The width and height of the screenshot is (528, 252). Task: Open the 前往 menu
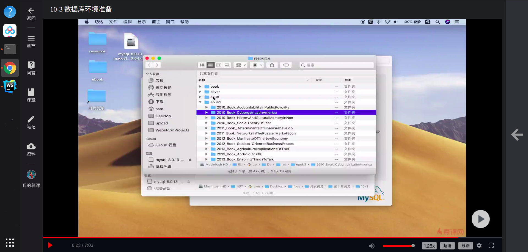(x=156, y=22)
